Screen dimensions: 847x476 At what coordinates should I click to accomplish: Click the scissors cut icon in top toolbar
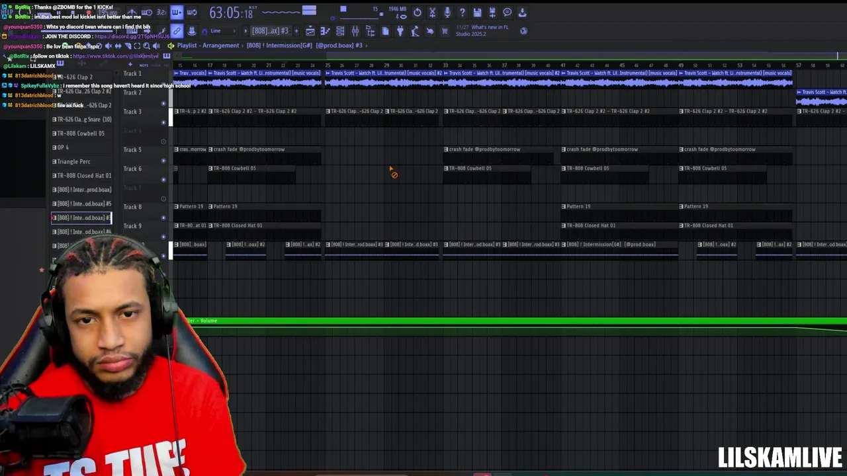[433, 13]
